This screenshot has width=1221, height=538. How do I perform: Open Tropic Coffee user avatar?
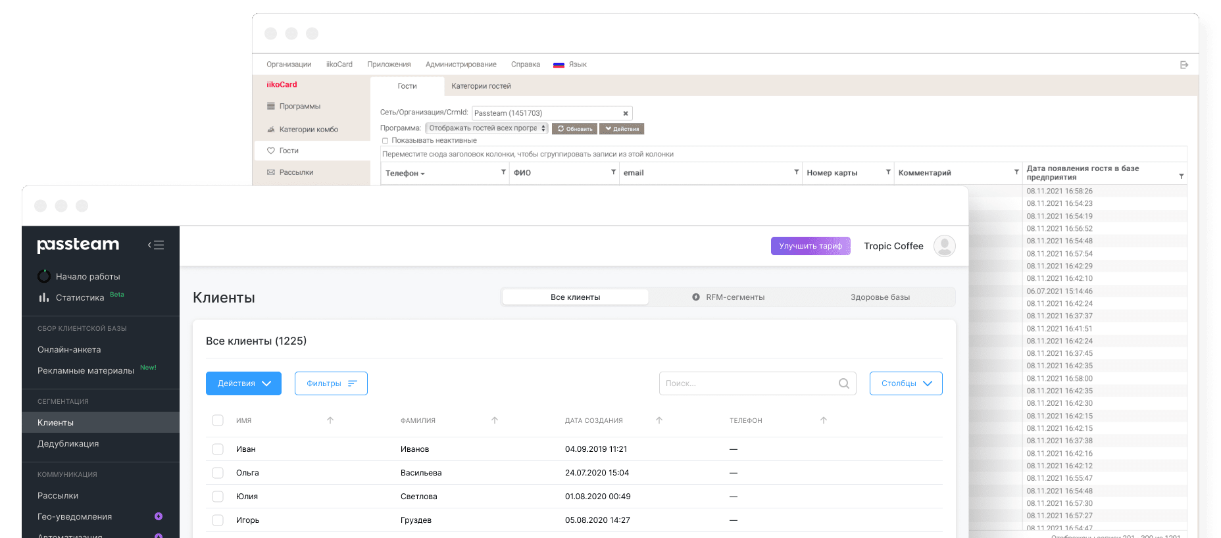click(x=945, y=246)
